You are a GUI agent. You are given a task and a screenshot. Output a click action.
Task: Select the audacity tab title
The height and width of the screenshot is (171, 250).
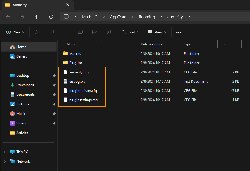20,5
